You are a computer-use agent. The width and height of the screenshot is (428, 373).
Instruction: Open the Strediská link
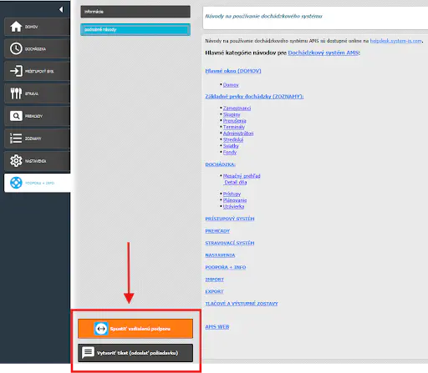pyautogui.click(x=233, y=139)
